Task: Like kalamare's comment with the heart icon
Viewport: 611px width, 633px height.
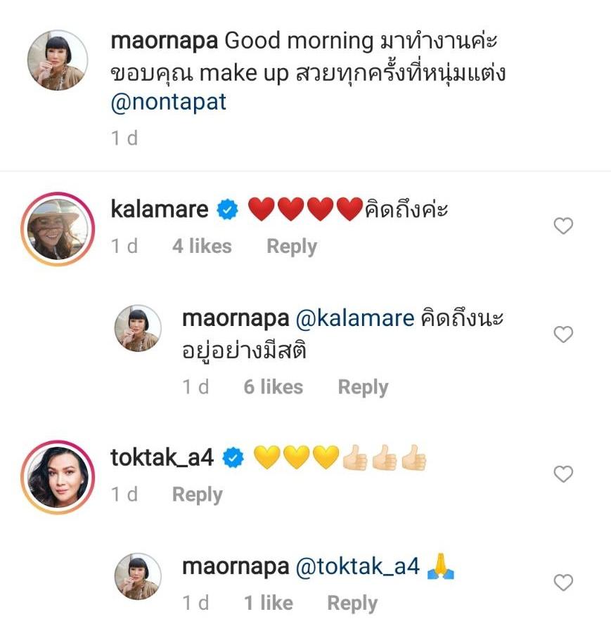Action: (x=563, y=226)
